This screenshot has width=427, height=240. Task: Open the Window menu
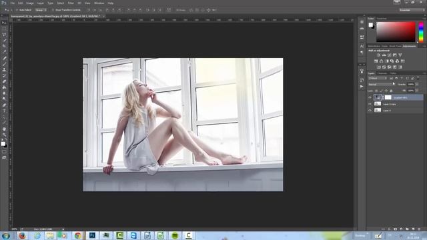click(99, 3)
